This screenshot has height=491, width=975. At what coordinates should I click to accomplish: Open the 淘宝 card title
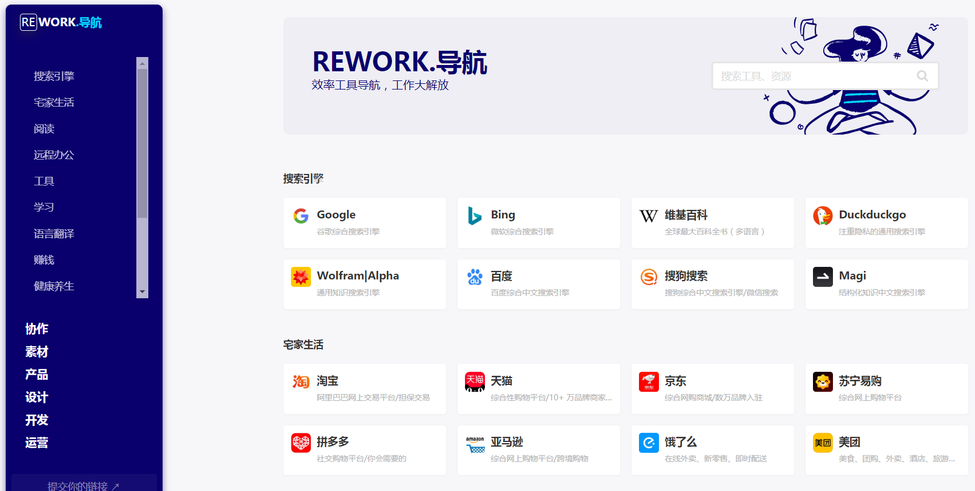[x=327, y=381]
